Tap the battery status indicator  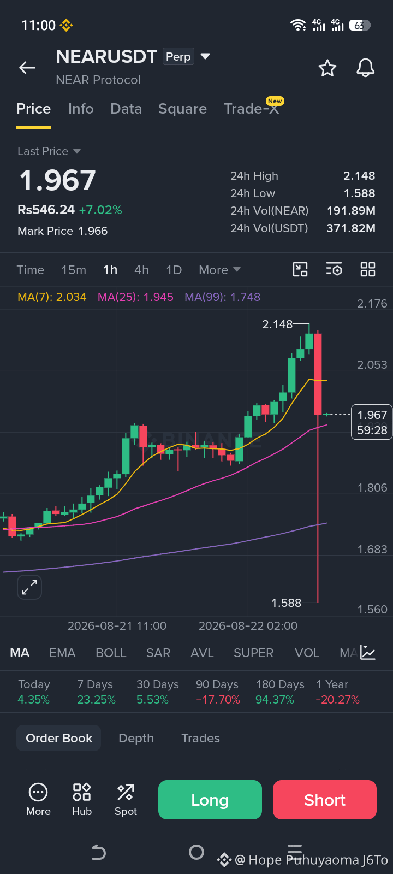tap(360, 25)
